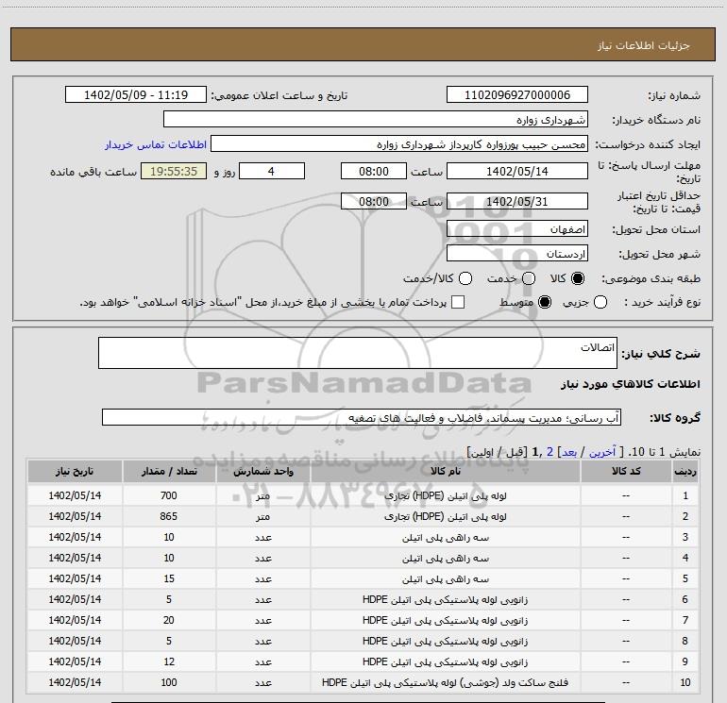Go to page 2 of the items list
The width and height of the screenshot is (727, 703).
tap(549, 452)
